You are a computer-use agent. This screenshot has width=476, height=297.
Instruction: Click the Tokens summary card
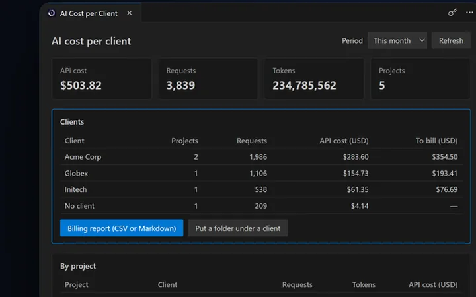point(314,79)
